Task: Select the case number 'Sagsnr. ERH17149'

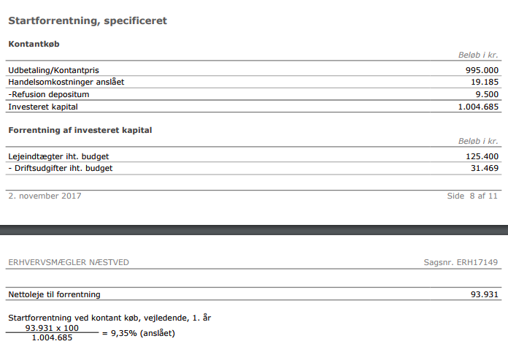Action: click(x=461, y=262)
